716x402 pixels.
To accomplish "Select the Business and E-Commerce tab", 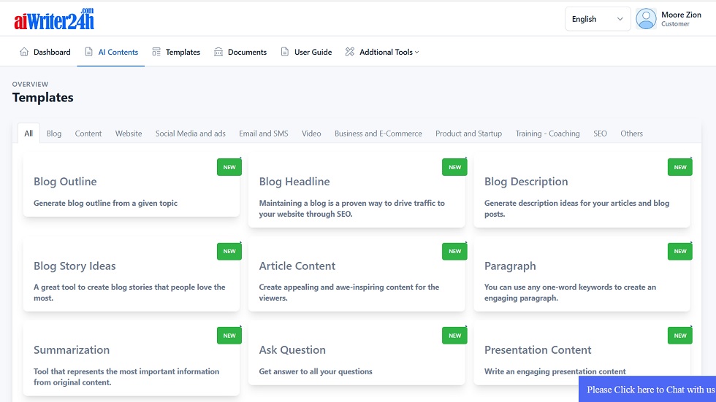I will coord(378,134).
